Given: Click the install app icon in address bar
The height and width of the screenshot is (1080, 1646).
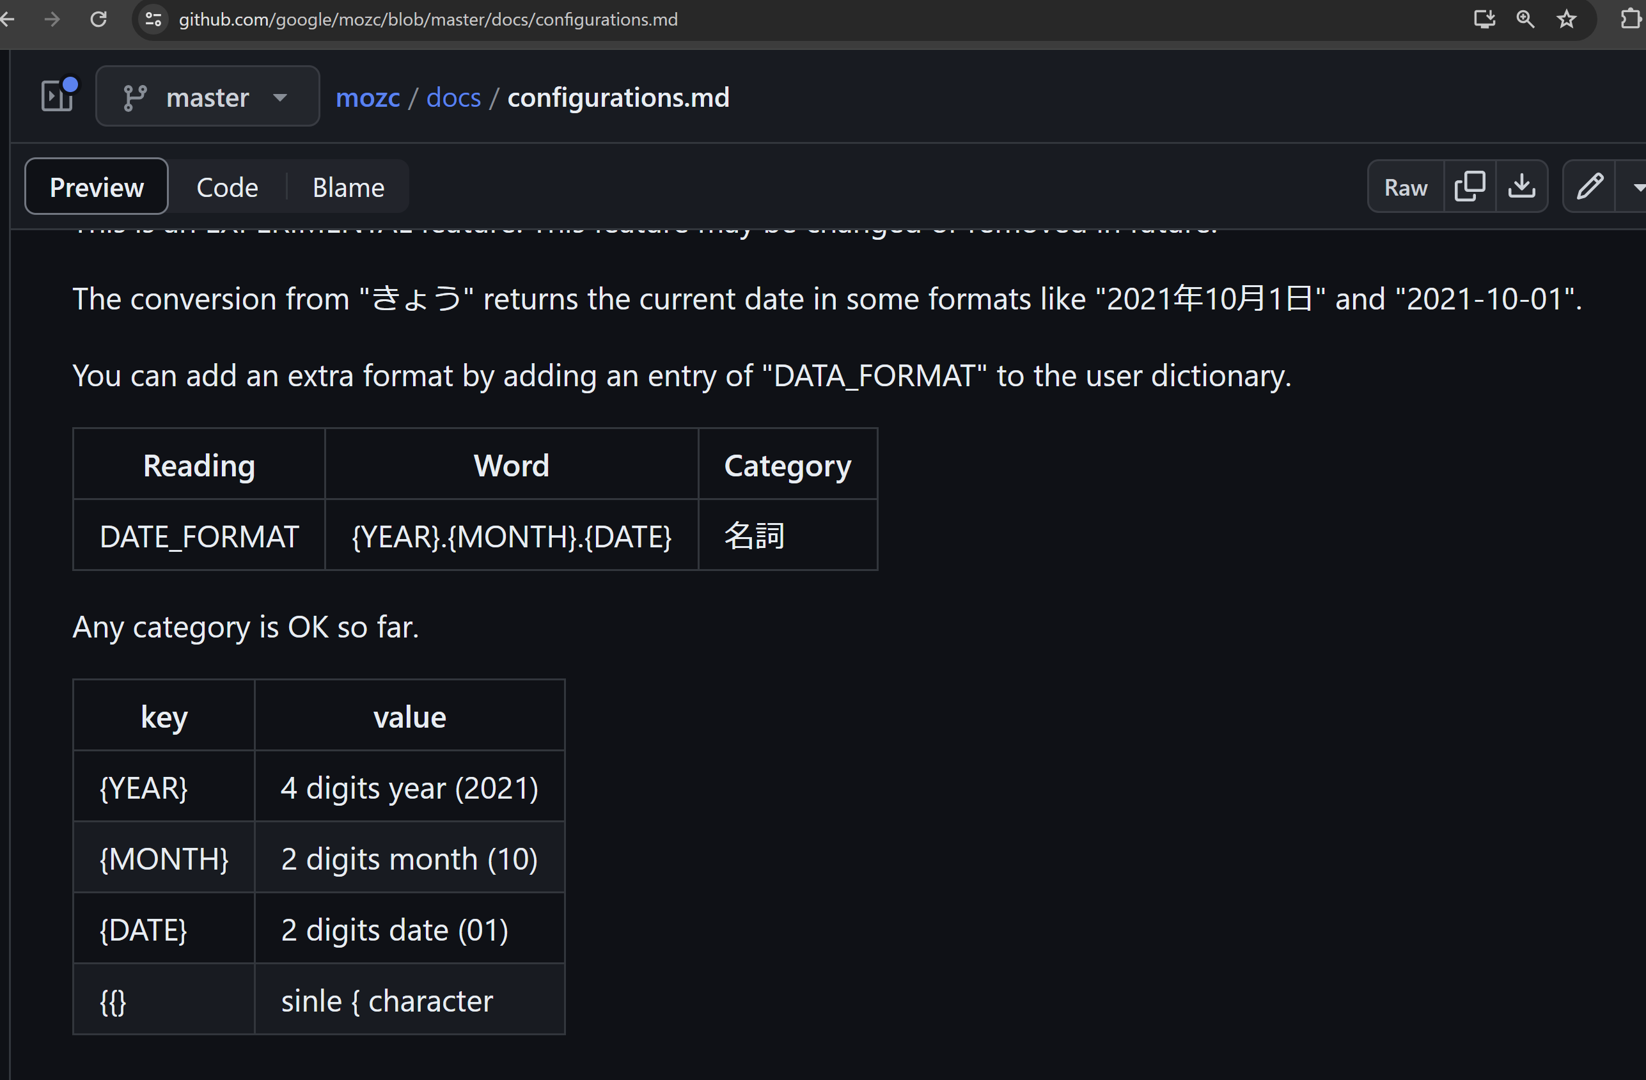Looking at the screenshot, I should 1484,19.
